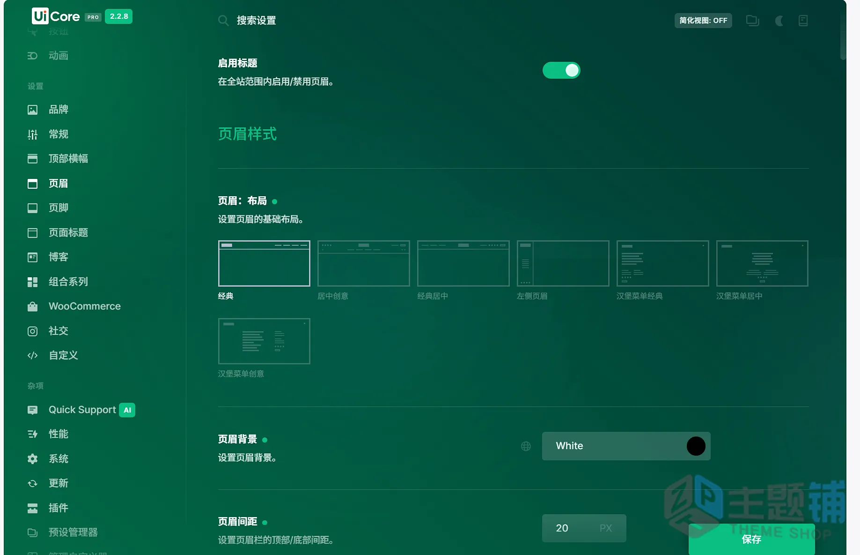Click the 常规 sliders icon
This screenshot has width=860, height=555.
[x=32, y=134]
